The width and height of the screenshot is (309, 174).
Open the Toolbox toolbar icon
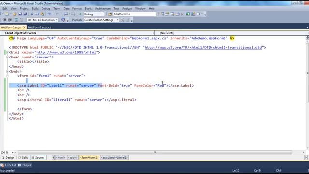click(x=183, y=14)
